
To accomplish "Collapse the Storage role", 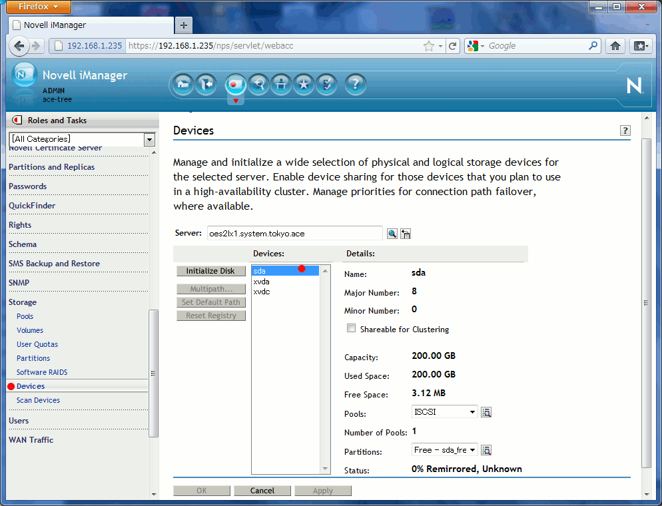I will 23,302.
